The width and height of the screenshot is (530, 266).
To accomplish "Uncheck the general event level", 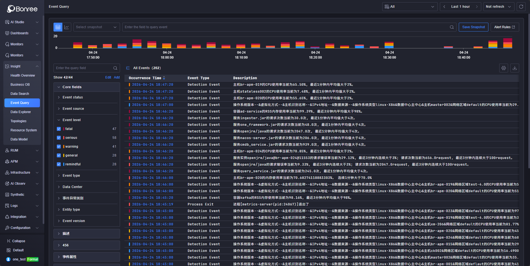I will click(59, 155).
